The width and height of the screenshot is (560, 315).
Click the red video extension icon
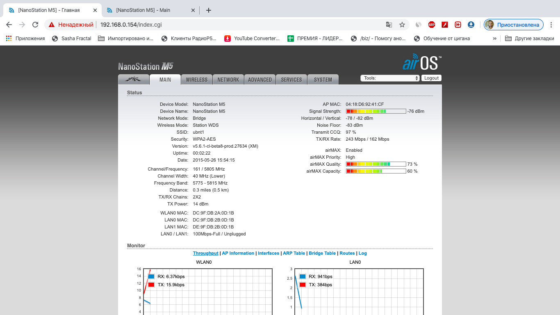[458, 25]
